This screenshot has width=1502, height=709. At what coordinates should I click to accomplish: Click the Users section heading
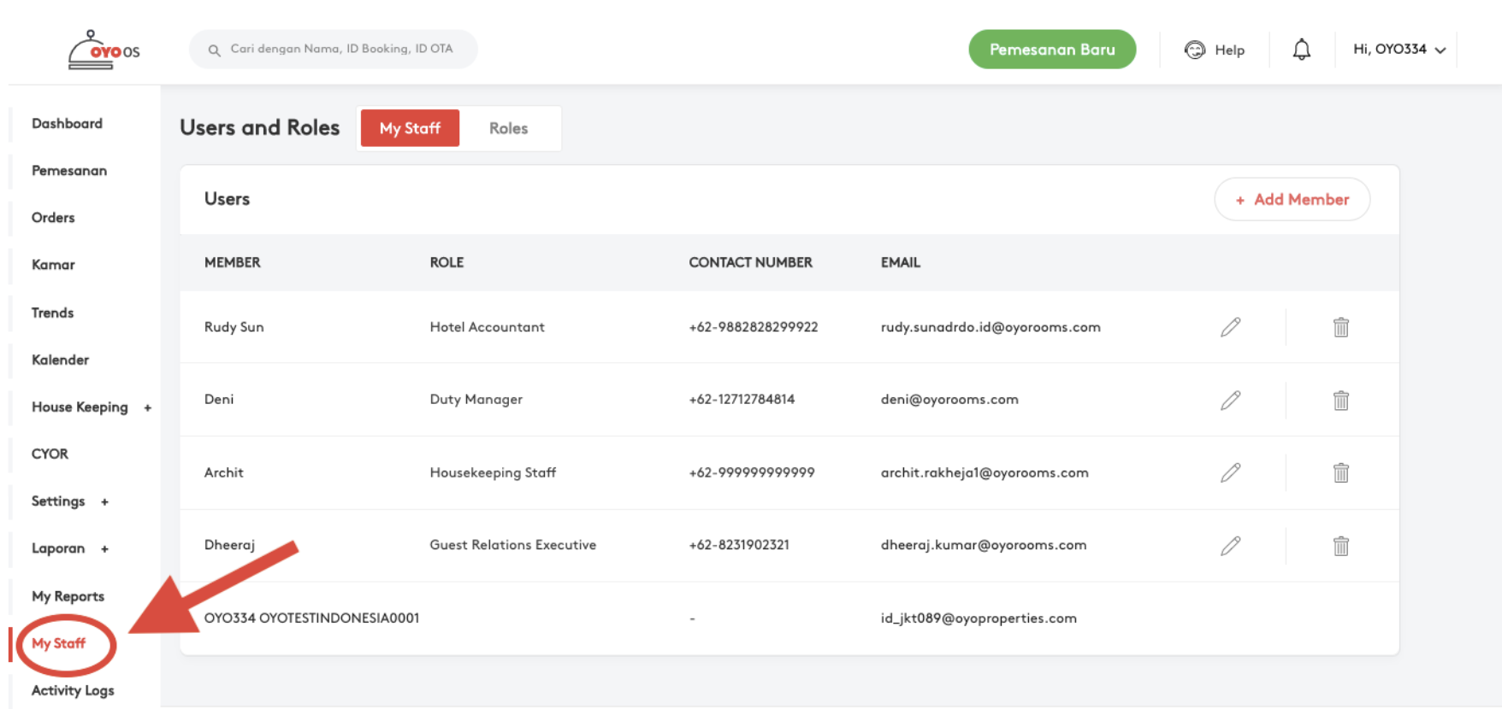coord(227,199)
